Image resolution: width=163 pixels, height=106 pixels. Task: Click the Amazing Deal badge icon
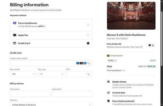click(108, 56)
